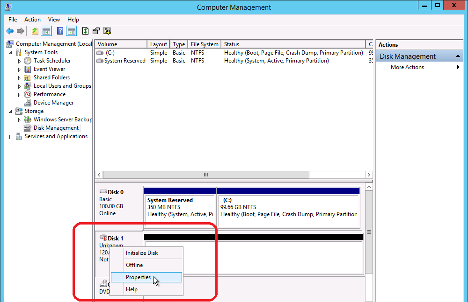Open the Action menu
This screenshot has width=468, height=302.
(x=32, y=20)
